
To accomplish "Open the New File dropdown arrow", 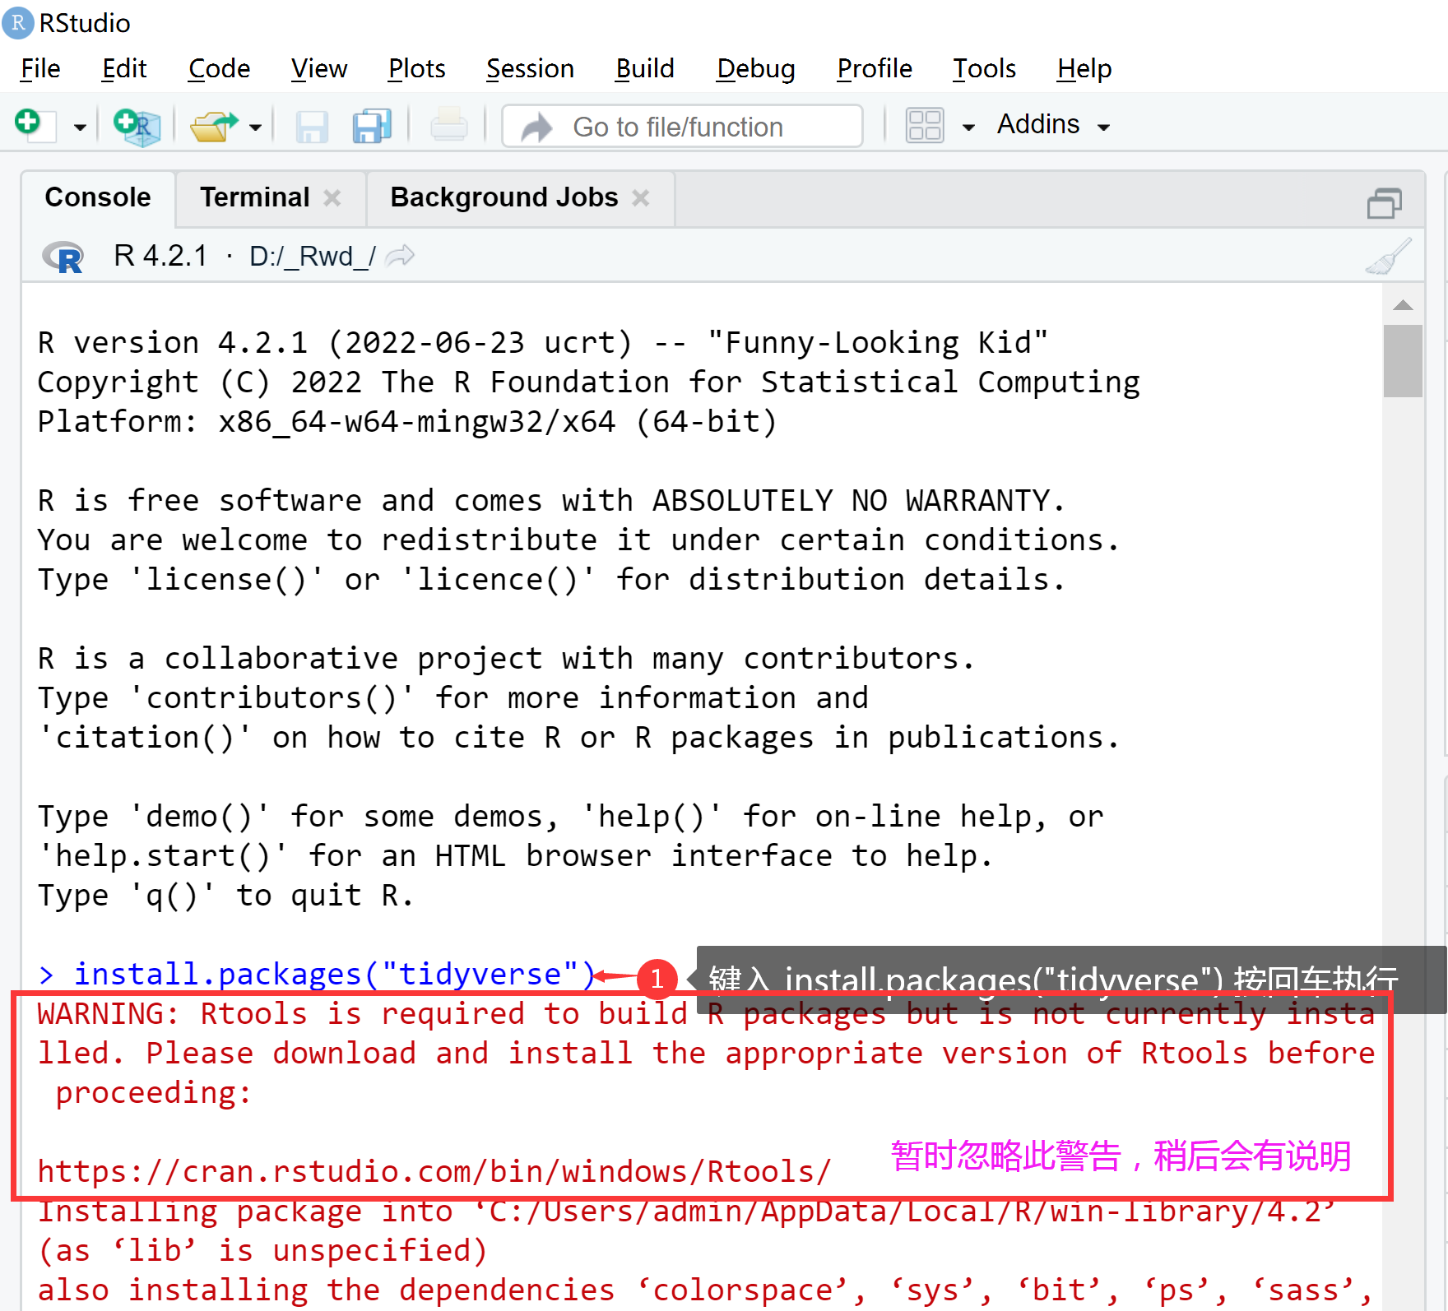I will 80,127.
